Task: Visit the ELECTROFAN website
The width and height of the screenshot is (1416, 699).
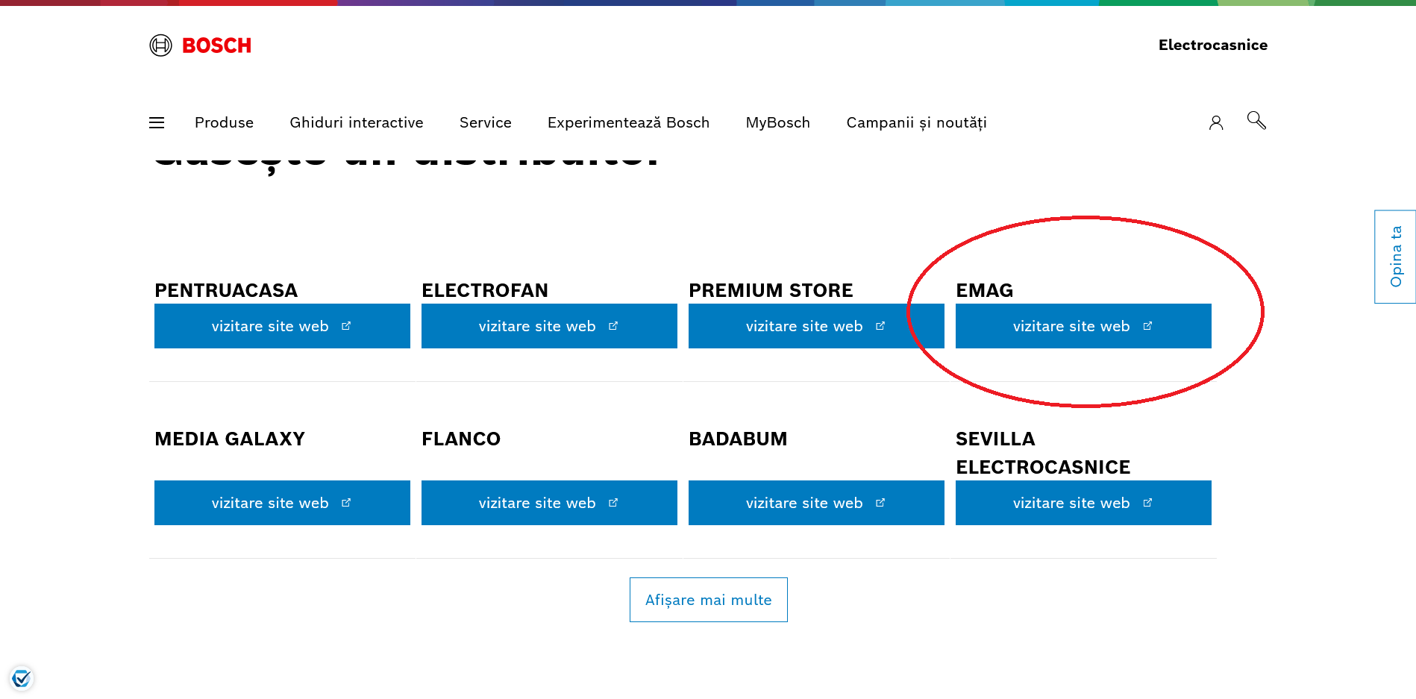Action: coord(548,326)
